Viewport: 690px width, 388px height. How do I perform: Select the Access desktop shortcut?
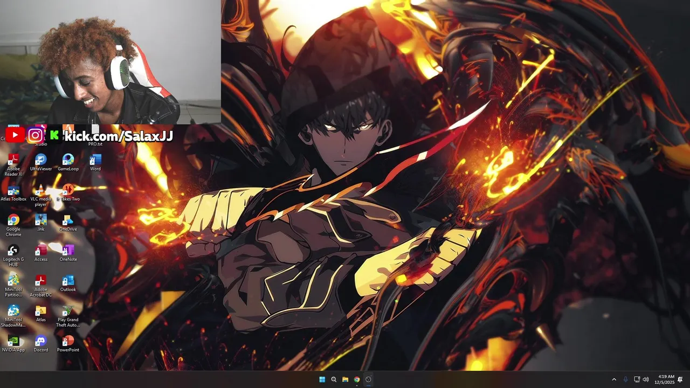point(41,253)
